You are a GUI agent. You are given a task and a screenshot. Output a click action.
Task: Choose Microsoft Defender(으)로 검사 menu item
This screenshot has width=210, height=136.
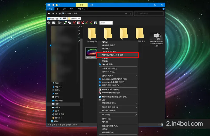coord(118,97)
